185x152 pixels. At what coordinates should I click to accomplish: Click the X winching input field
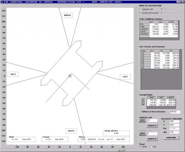tap(174, 121)
